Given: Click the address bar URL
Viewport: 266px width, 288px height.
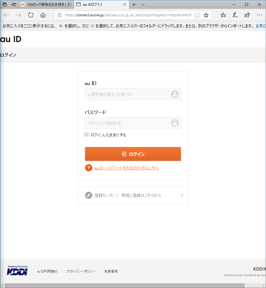Looking at the screenshot, I should (128, 15).
